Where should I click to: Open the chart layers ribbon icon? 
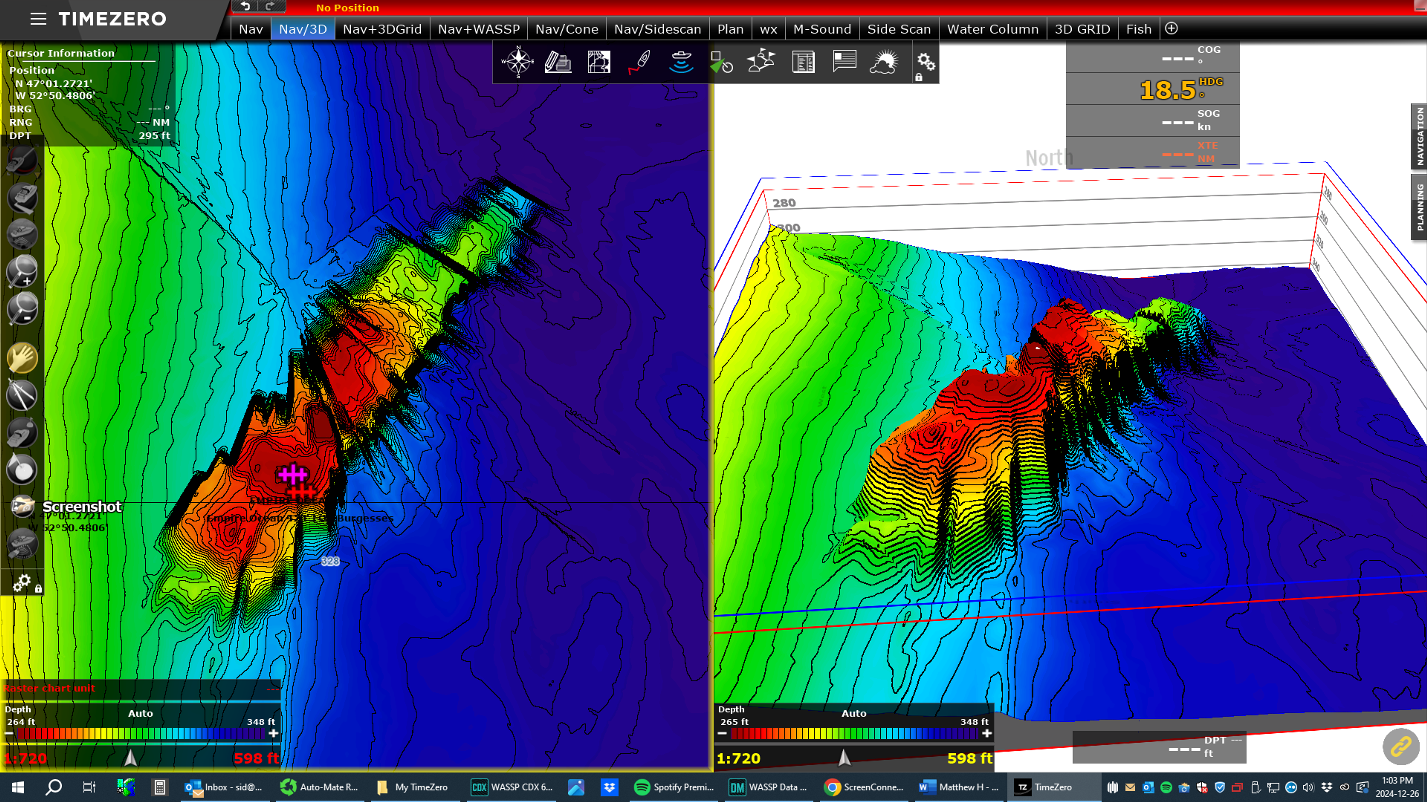599,61
